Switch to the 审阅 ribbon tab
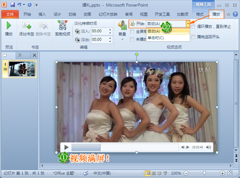This screenshot has width=240, height=178. (x=129, y=14)
